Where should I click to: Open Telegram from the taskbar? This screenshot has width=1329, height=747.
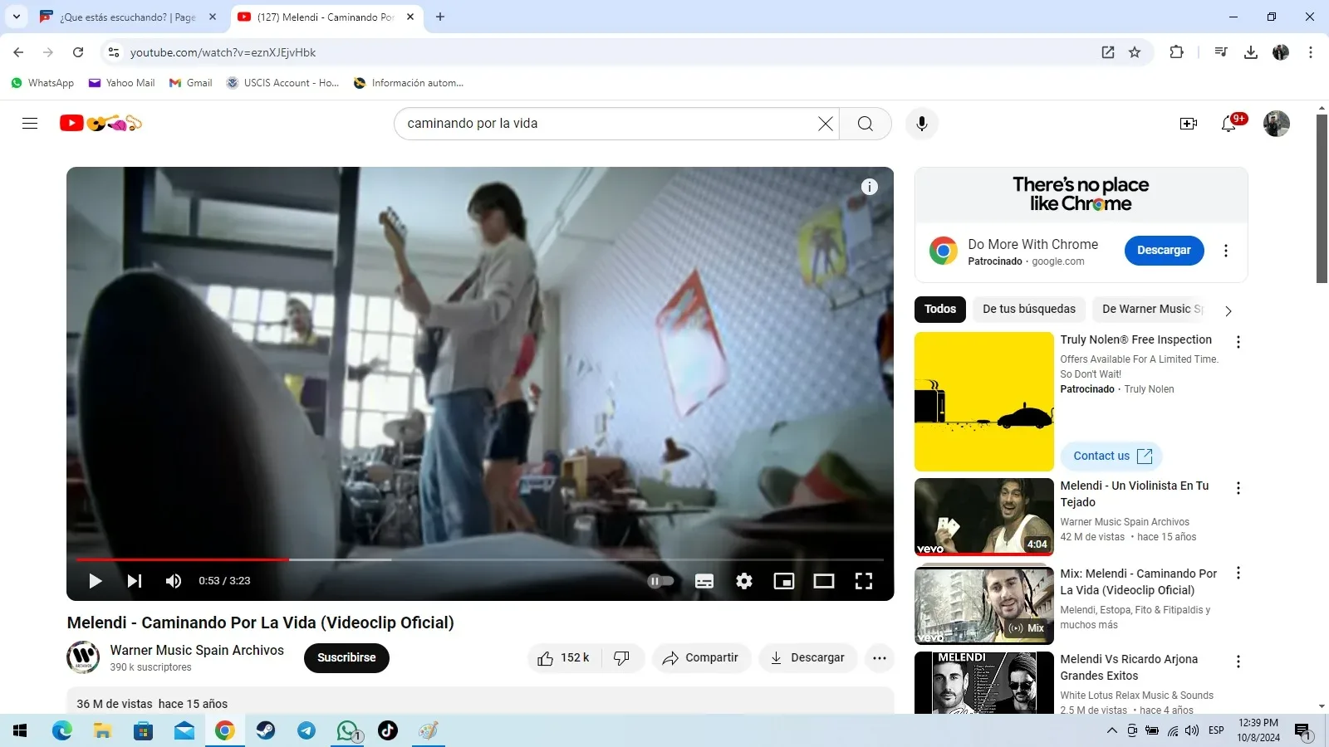point(307,730)
